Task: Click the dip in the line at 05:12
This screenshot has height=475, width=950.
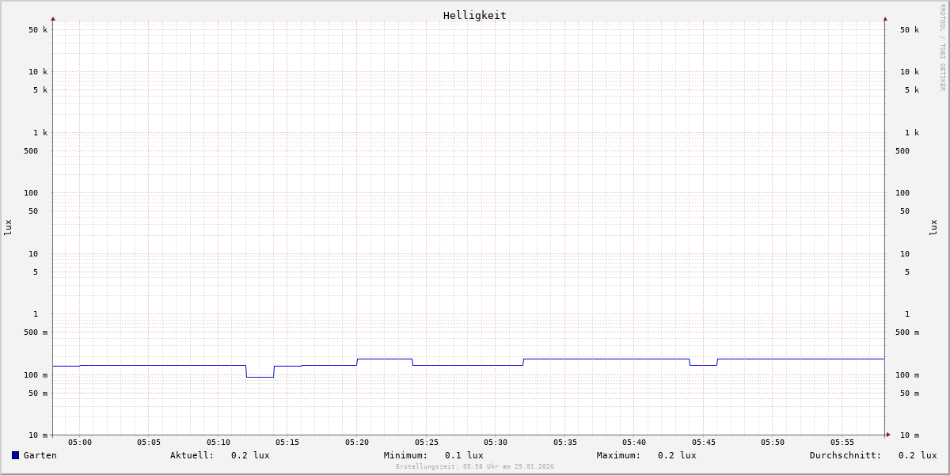Action: tap(260, 377)
